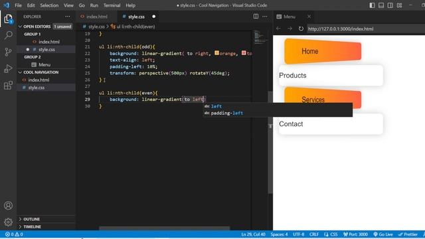Open the View menu
The width and height of the screenshot is (425, 239).
[x=68, y=5]
